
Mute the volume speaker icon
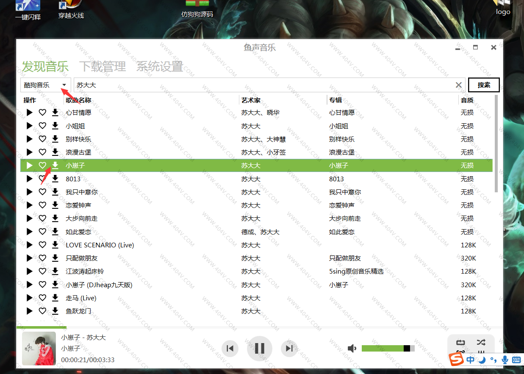(352, 348)
